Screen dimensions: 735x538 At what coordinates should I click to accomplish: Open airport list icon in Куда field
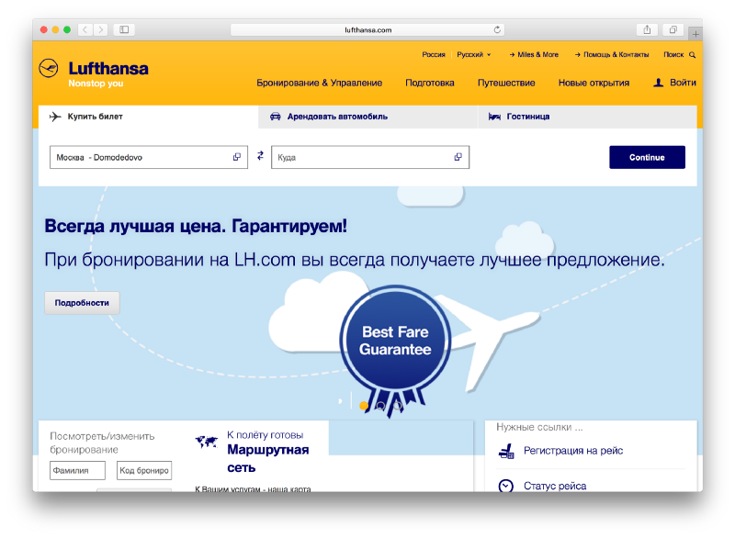458,157
